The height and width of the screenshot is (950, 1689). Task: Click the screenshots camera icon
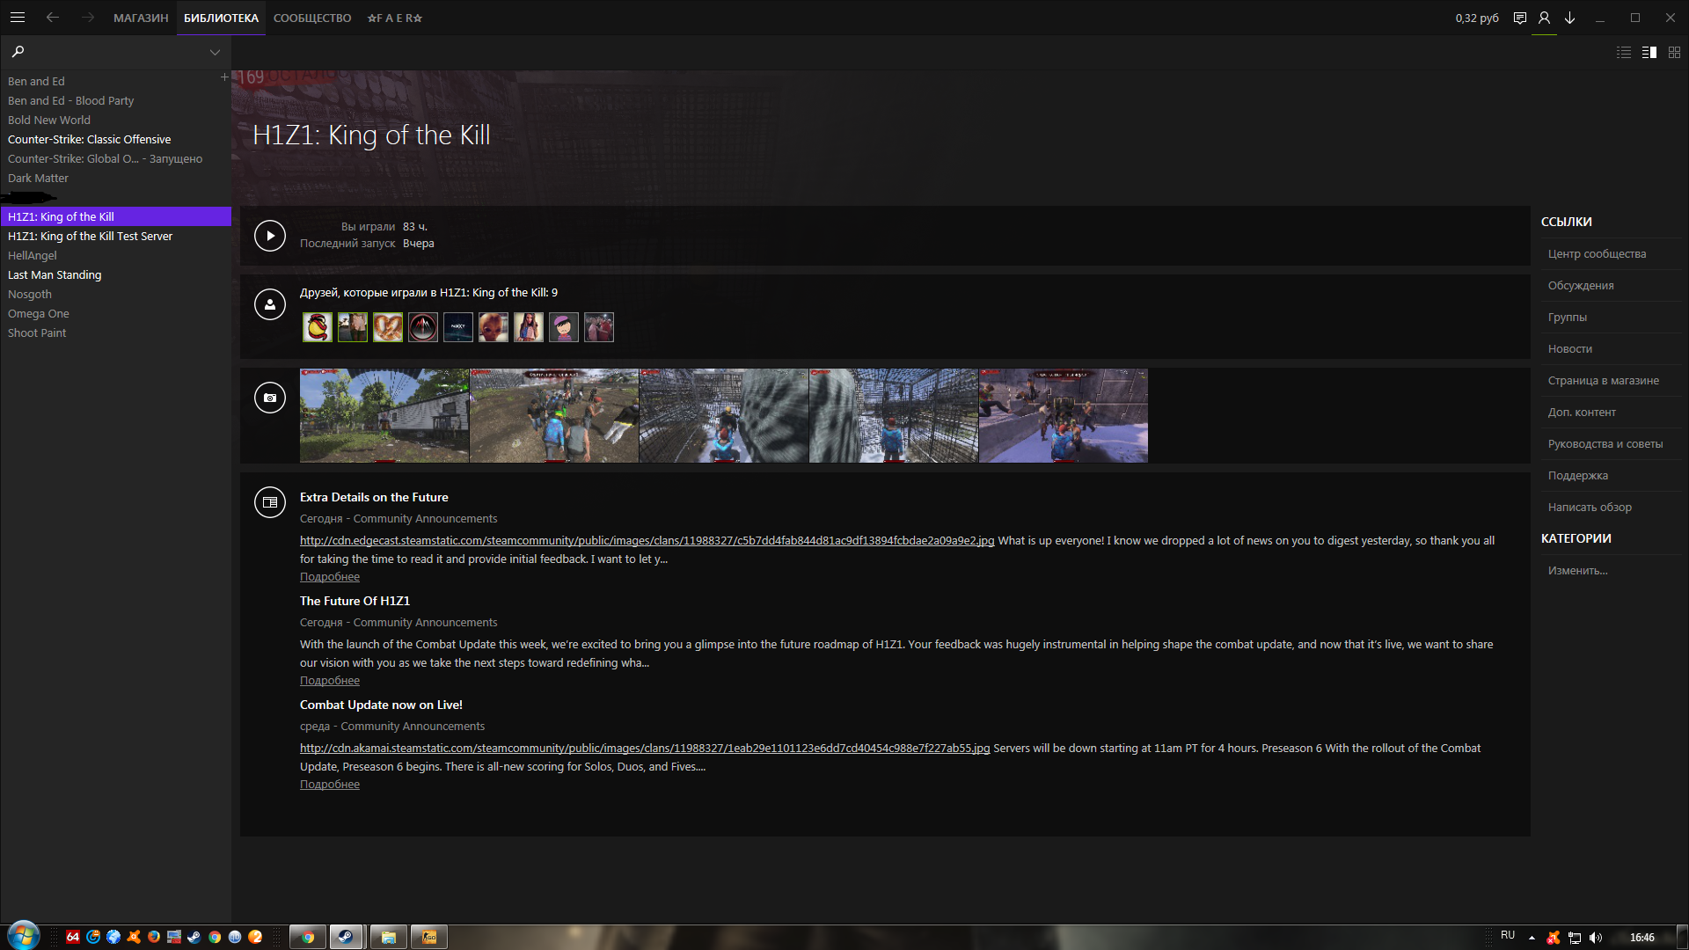pos(270,398)
